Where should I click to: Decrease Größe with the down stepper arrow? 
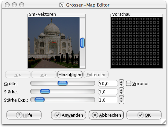click(121, 85)
